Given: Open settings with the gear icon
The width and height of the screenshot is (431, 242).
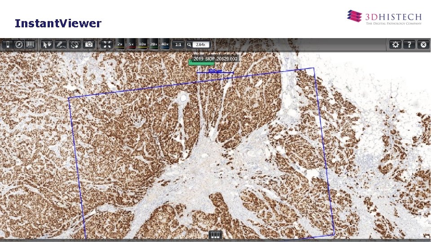Looking at the screenshot, I should pos(395,44).
